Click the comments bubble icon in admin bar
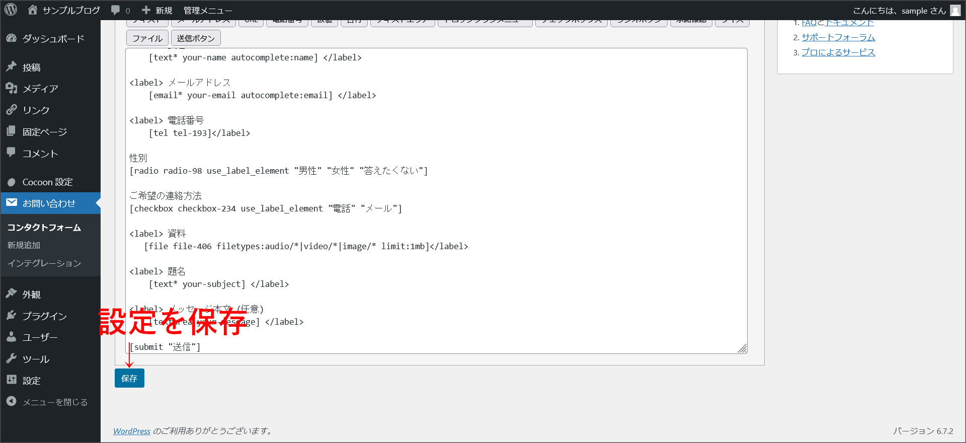966x443 pixels. point(116,10)
